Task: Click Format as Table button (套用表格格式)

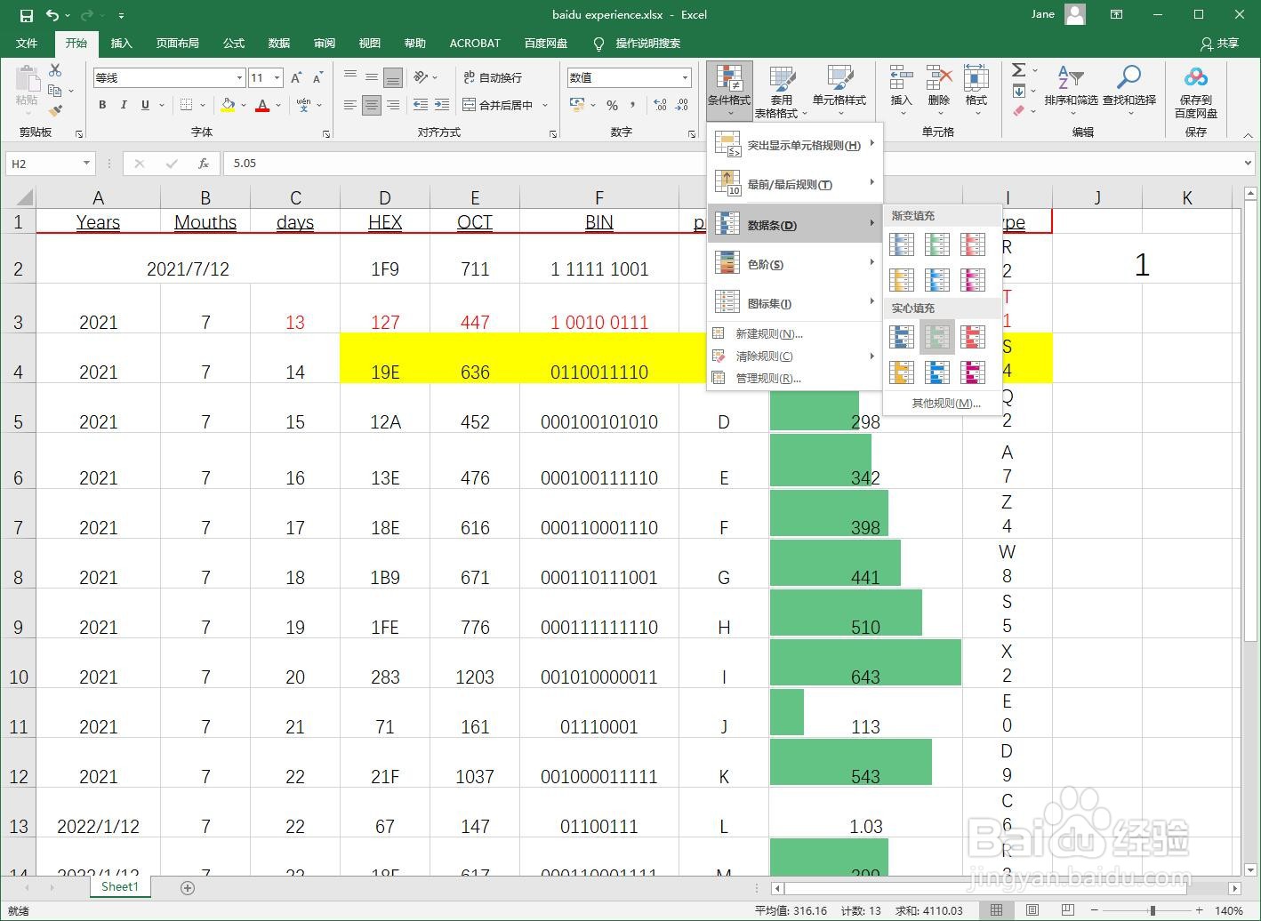Action: [x=781, y=91]
